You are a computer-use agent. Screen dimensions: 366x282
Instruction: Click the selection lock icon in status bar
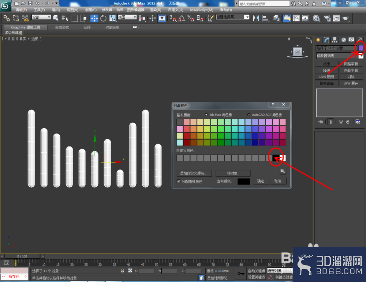(x=123, y=271)
